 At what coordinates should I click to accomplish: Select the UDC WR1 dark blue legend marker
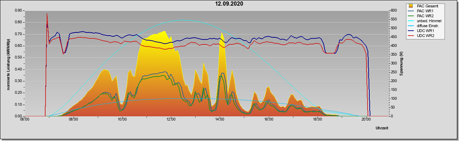pyautogui.click(x=411, y=31)
